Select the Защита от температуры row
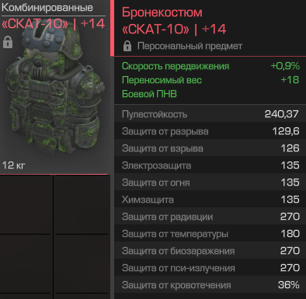The width and height of the screenshot is (306, 299). (210, 234)
